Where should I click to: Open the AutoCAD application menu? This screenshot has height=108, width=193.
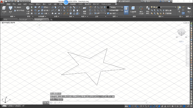[x=2, y=2]
